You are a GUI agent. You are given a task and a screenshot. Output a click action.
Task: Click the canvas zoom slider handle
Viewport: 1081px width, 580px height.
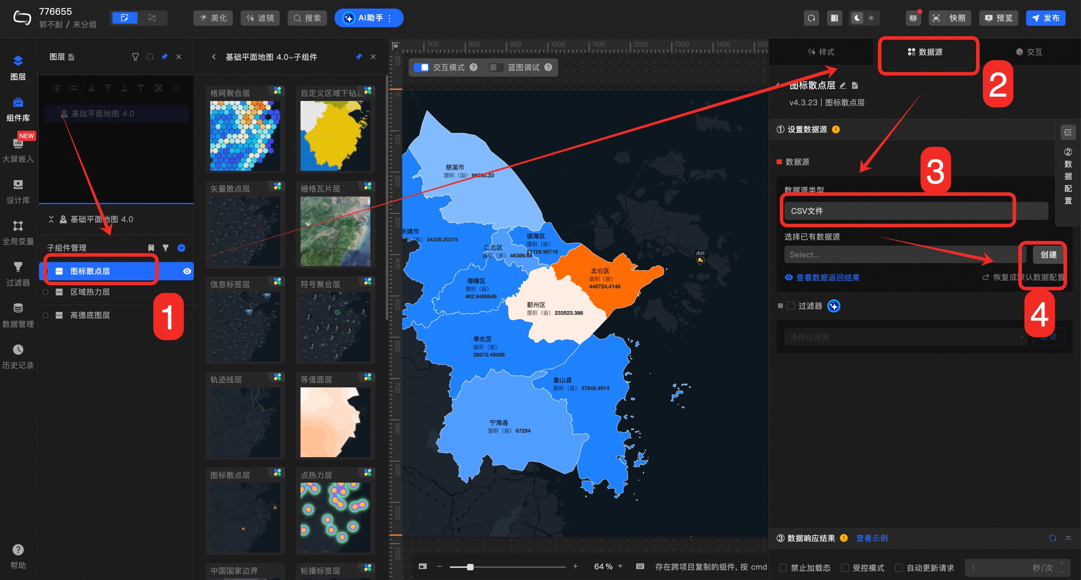point(470,567)
